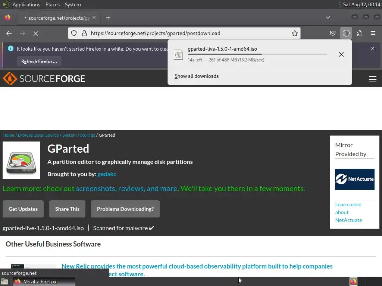Open tracking protection shield icon
The image size is (382, 286).
click(74, 33)
